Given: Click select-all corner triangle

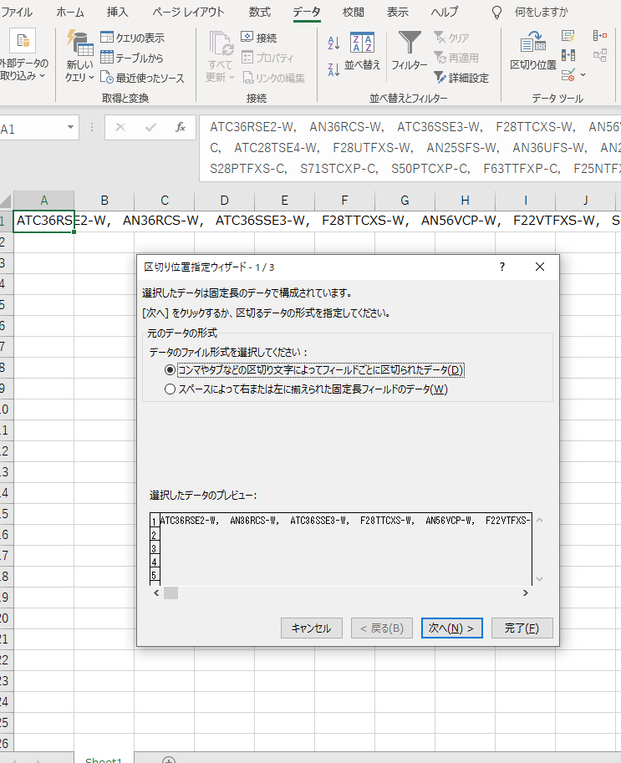Looking at the screenshot, I should click(x=5, y=201).
